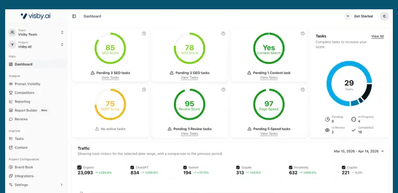Open the SEO Score help icon
This screenshot has width=398, height=193.
[144, 34]
